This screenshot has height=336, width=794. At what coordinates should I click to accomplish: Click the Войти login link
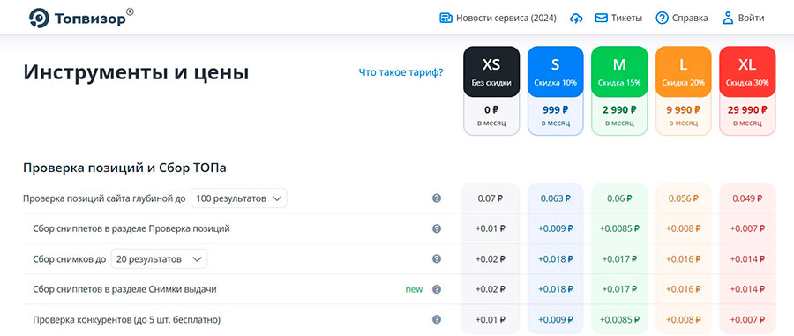pos(751,19)
